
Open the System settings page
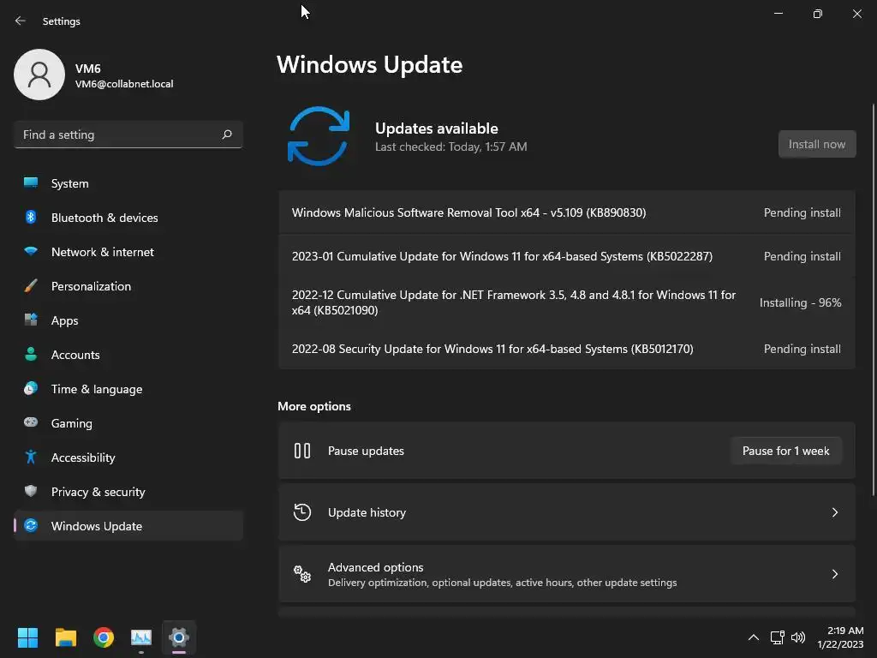point(128,183)
